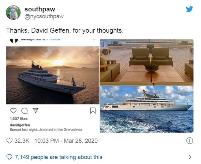Click the Instagram share paper-plane icon
Image resolution: width=201 pixels, height=164 pixels.
click(x=35, y=111)
